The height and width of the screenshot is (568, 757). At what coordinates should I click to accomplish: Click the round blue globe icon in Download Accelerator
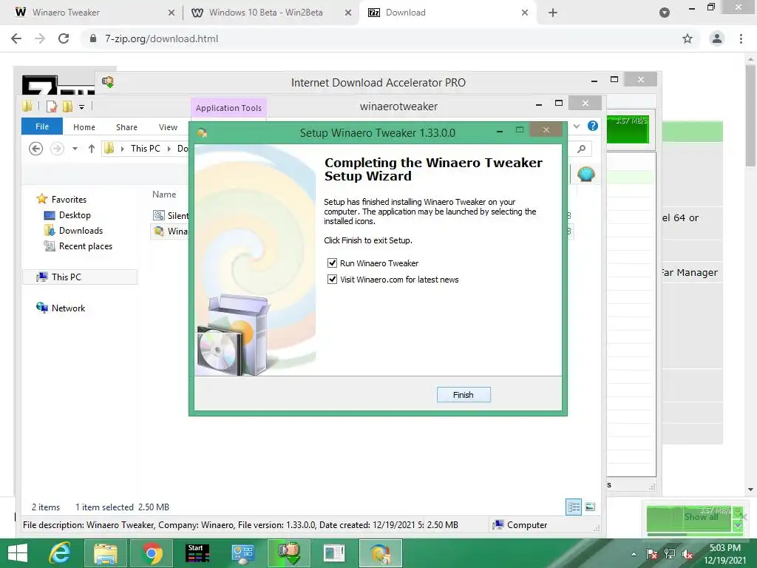click(586, 173)
